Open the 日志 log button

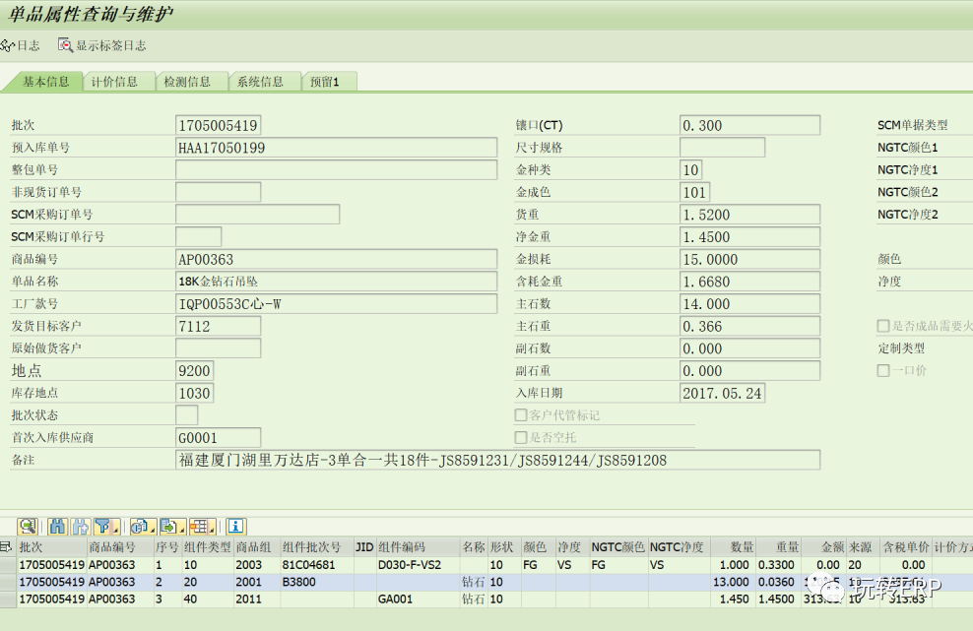click(20, 45)
